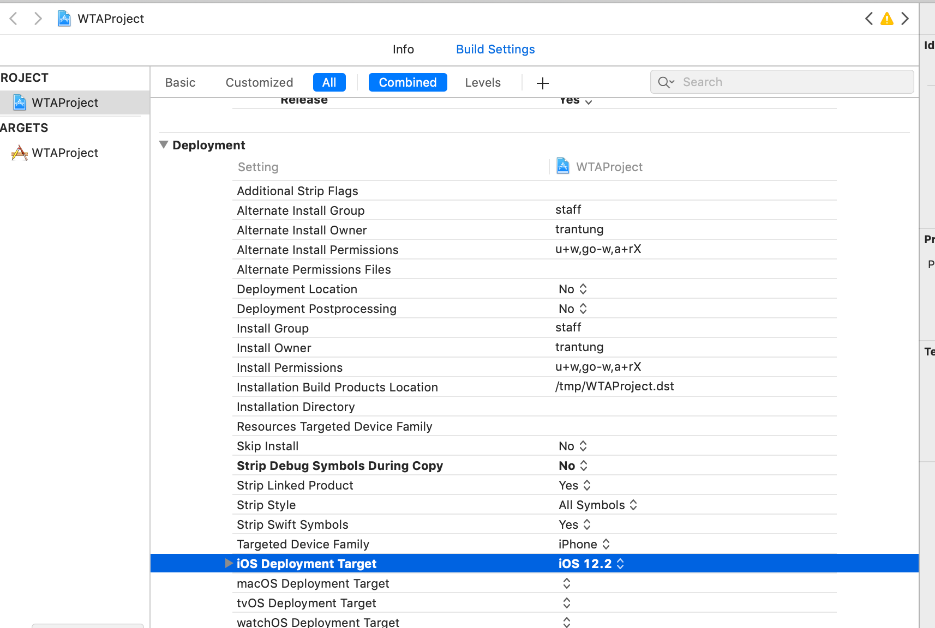Viewport: 935px width, 628px height.
Task: Open macOS Deployment Target dropdown
Action: (x=567, y=583)
